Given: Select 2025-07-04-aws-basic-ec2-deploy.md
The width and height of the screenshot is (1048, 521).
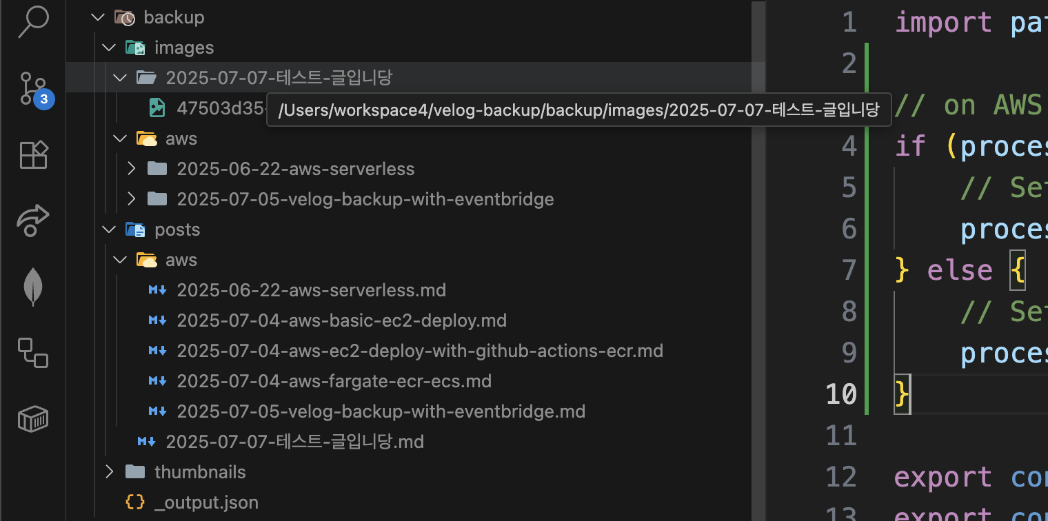Looking at the screenshot, I should click(x=341, y=320).
